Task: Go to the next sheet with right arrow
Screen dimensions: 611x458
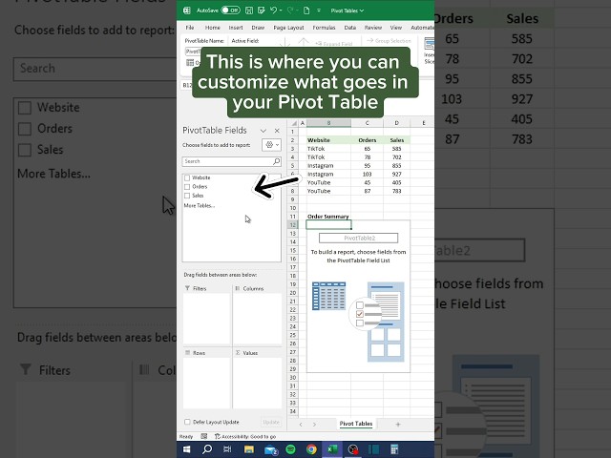Action: (x=314, y=424)
